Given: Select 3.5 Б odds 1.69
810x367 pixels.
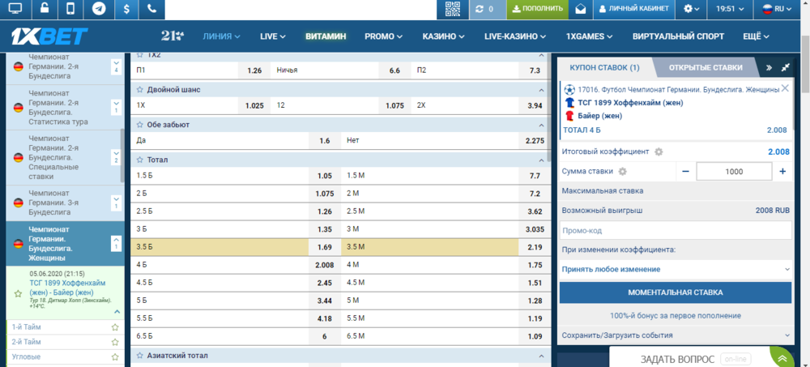Looking at the screenshot, I should click(325, 247).
